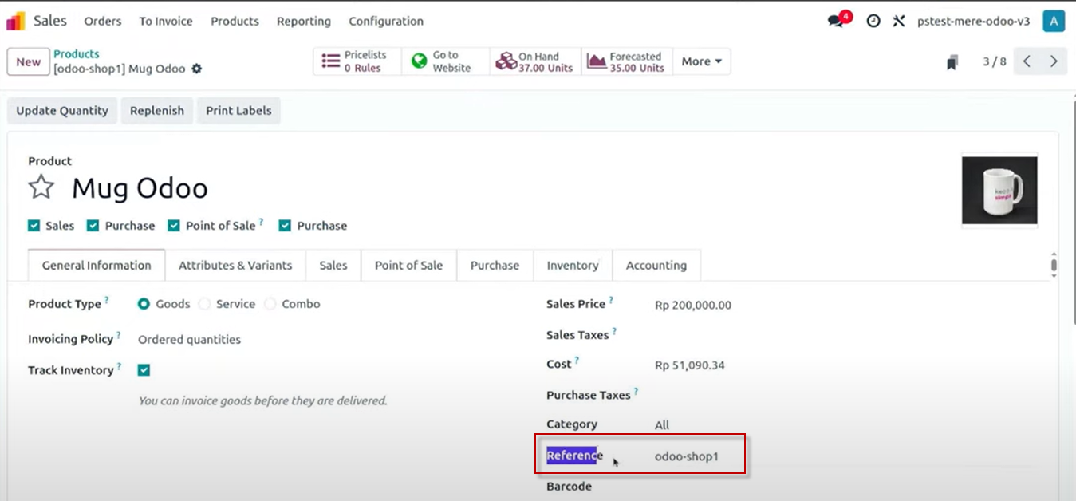Open the Products menu

(235, 22)
